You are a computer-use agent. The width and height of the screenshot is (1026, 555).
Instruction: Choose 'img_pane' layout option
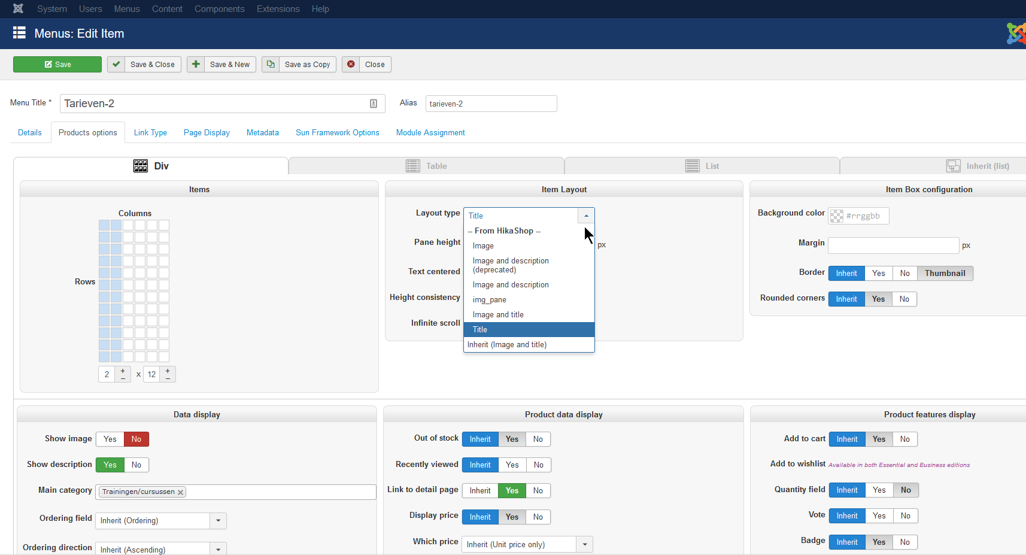pyautogui.click(x=529, y=300)
